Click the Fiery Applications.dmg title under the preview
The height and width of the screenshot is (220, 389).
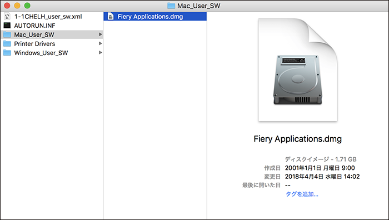coord(297,139)
